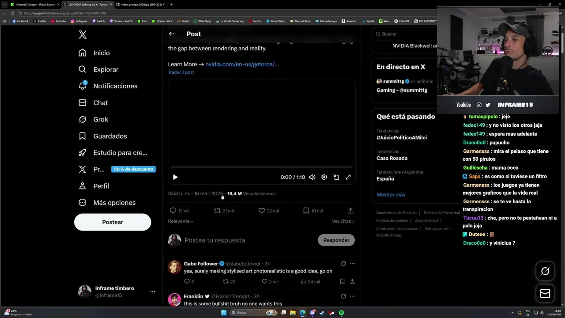
Task: Open Ver citas
Action: (x=343, y=221)
